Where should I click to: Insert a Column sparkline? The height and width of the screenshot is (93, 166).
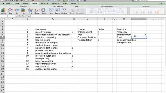point(58,11)
